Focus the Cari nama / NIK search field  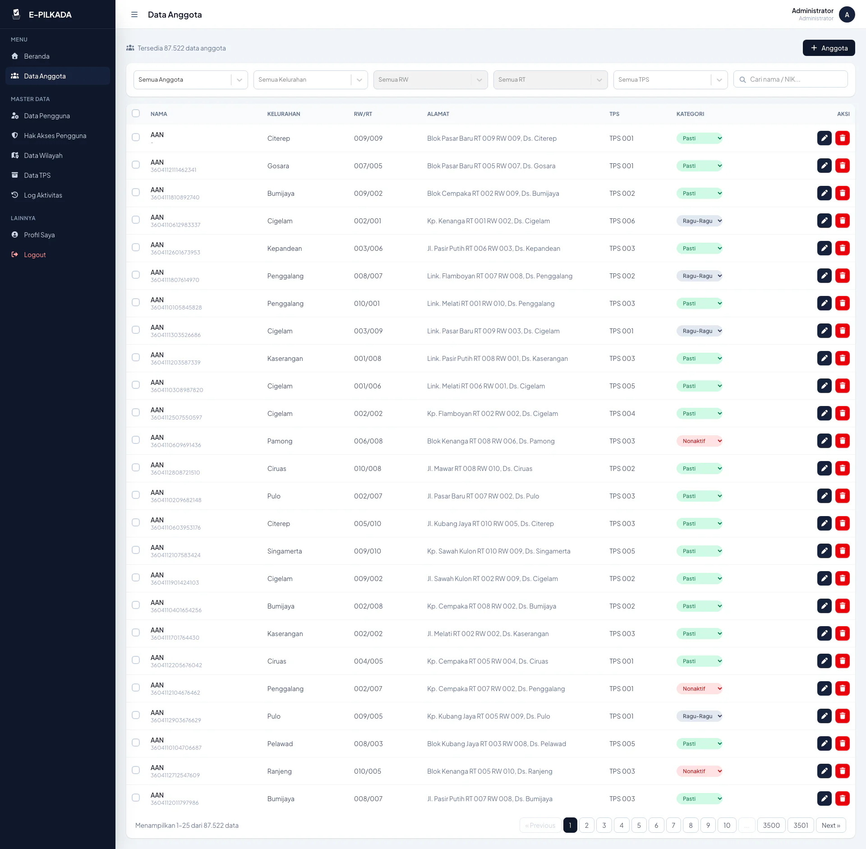click(x=790, y=79)
